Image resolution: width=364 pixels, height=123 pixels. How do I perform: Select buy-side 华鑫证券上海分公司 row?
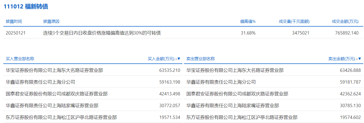tap(93, 82)
